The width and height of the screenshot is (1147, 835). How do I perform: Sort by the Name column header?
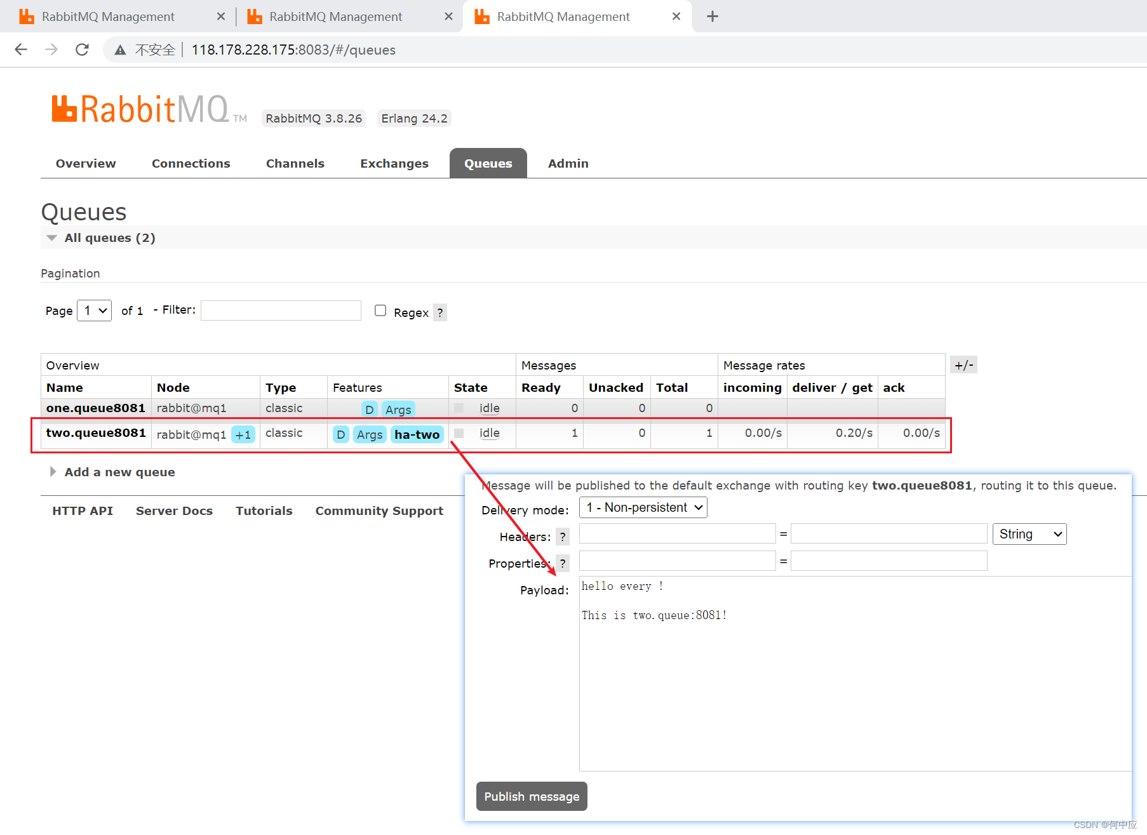(65, 387)
